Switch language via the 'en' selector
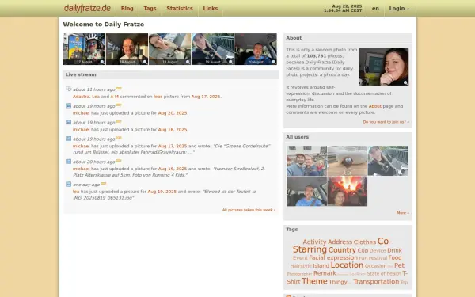This screenshot has height=297, width=475. (x=375, y=9)
